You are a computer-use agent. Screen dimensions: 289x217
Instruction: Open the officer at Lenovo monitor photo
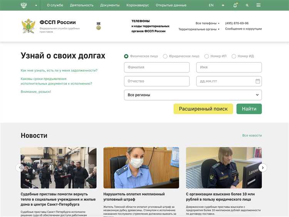pos(224,168)
